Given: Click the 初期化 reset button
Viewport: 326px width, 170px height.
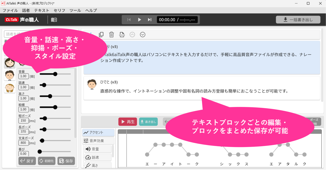Looking at the screenshot, I should (47, 161).
